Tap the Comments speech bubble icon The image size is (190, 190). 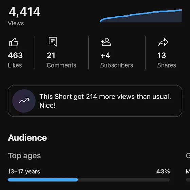click(53, 42)
